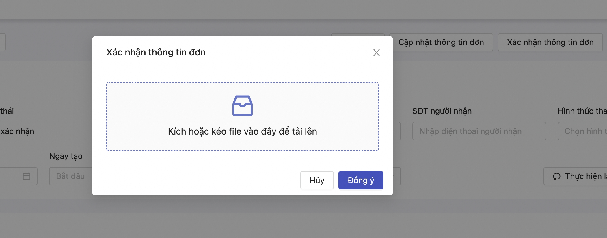Click the calendar icon in date field
The width and height of the screenshot is (607, 238).
27,176
